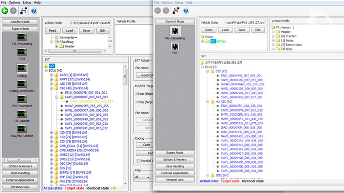Select the VCM module icon
This screenshot has height=193, width=344.
click(x=22, y=52)
